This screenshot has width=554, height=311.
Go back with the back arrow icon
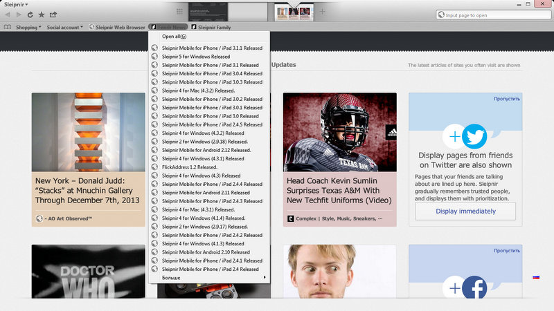click(x=8, y=15)
